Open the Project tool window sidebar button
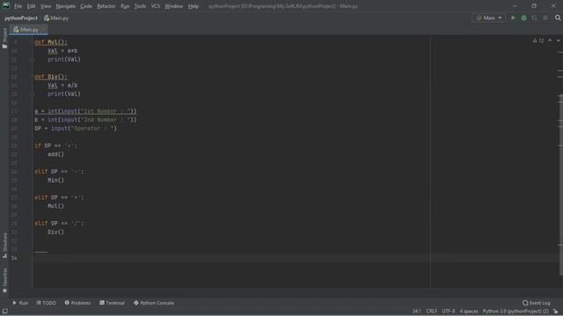The height and width of the screenshot is (316, 563). (4, 38)
